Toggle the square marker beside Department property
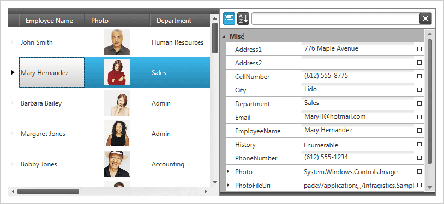 (419, 103)
